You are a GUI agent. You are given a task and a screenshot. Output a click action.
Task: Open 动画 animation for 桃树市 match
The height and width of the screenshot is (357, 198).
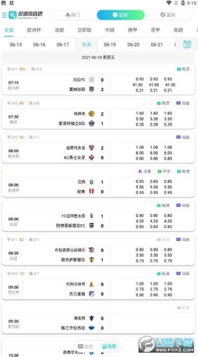183,103
